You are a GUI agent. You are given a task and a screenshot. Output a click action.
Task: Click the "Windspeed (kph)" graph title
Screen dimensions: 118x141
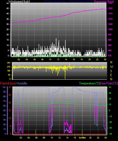(19, 2)
